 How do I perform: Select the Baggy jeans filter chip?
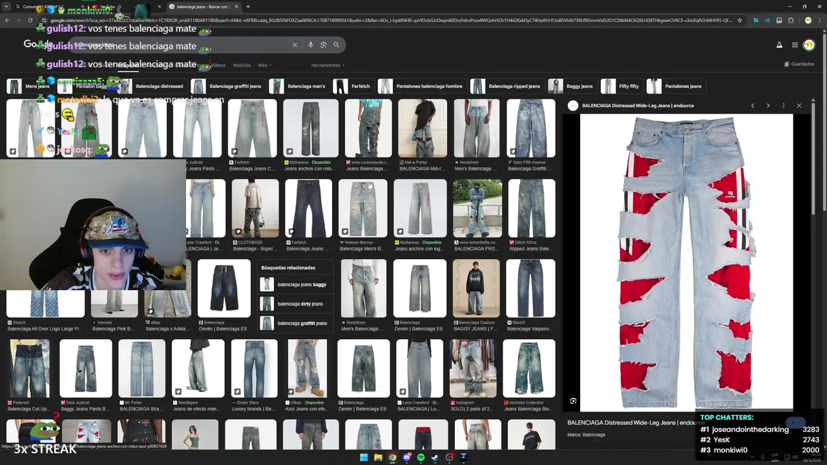tap(572, 86)
